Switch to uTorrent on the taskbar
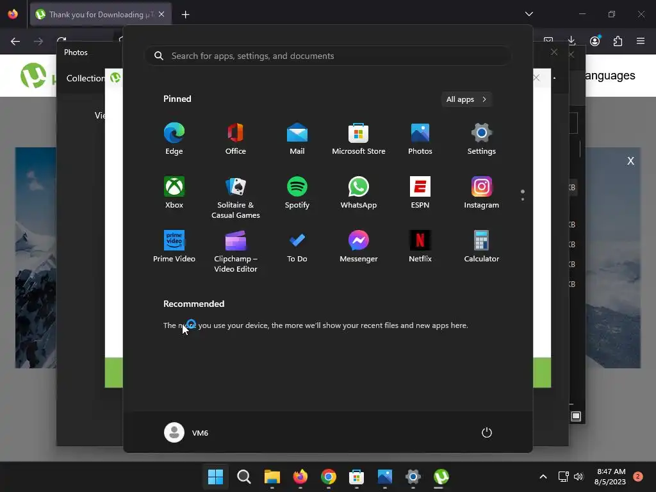This screenshot has width=656, height=492. (441, 477)
